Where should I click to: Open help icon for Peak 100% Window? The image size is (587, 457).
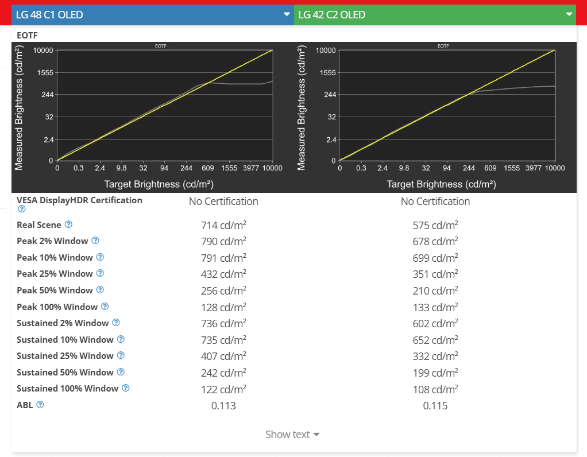tap(105, 307)
